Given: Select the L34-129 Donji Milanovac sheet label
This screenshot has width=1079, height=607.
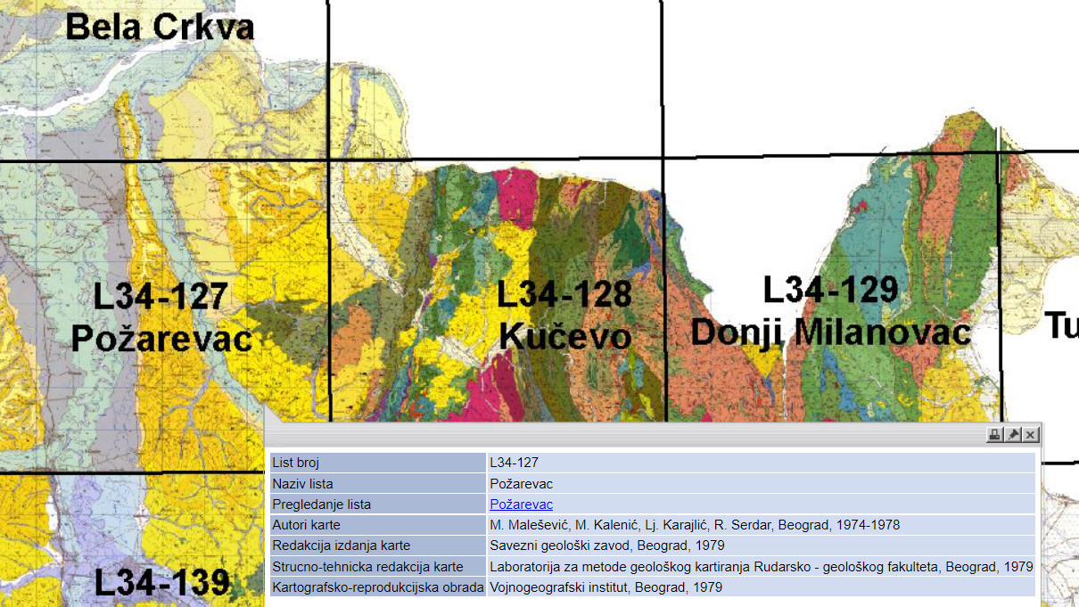Looking at the screenshot, I should point(830,311).
